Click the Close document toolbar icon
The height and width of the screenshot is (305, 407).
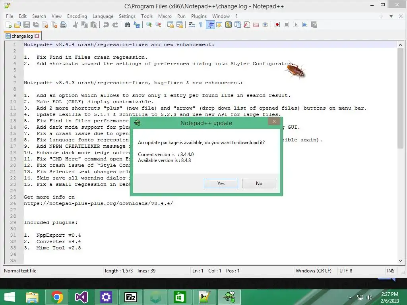tap(45, 25)
